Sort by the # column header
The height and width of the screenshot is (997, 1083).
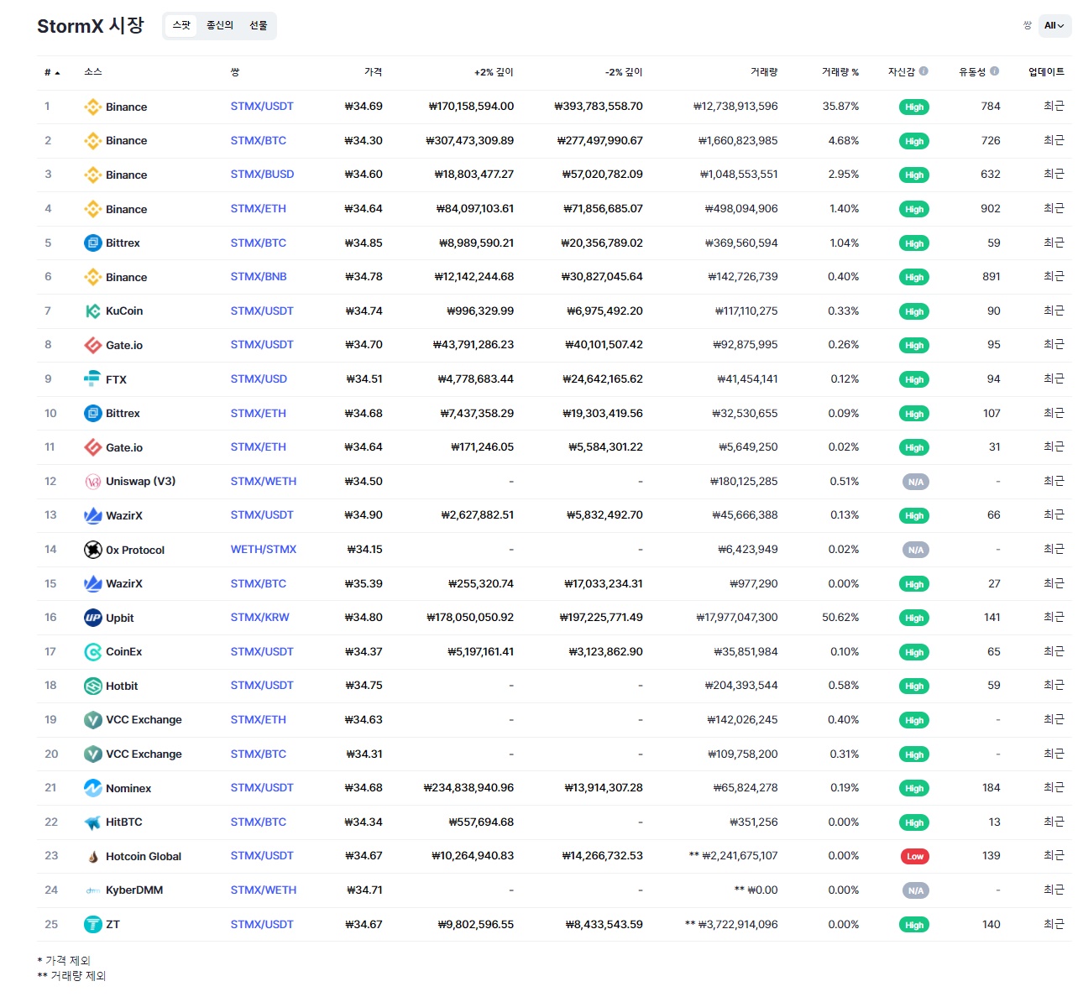click(x=52, y=72)
